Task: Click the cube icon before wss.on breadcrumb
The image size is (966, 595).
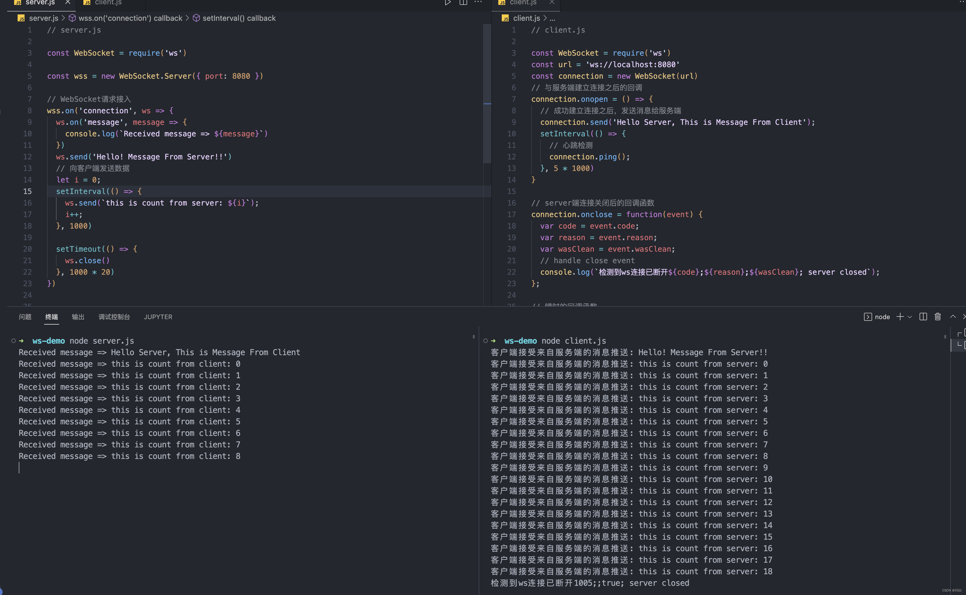Action: (72, 18)
